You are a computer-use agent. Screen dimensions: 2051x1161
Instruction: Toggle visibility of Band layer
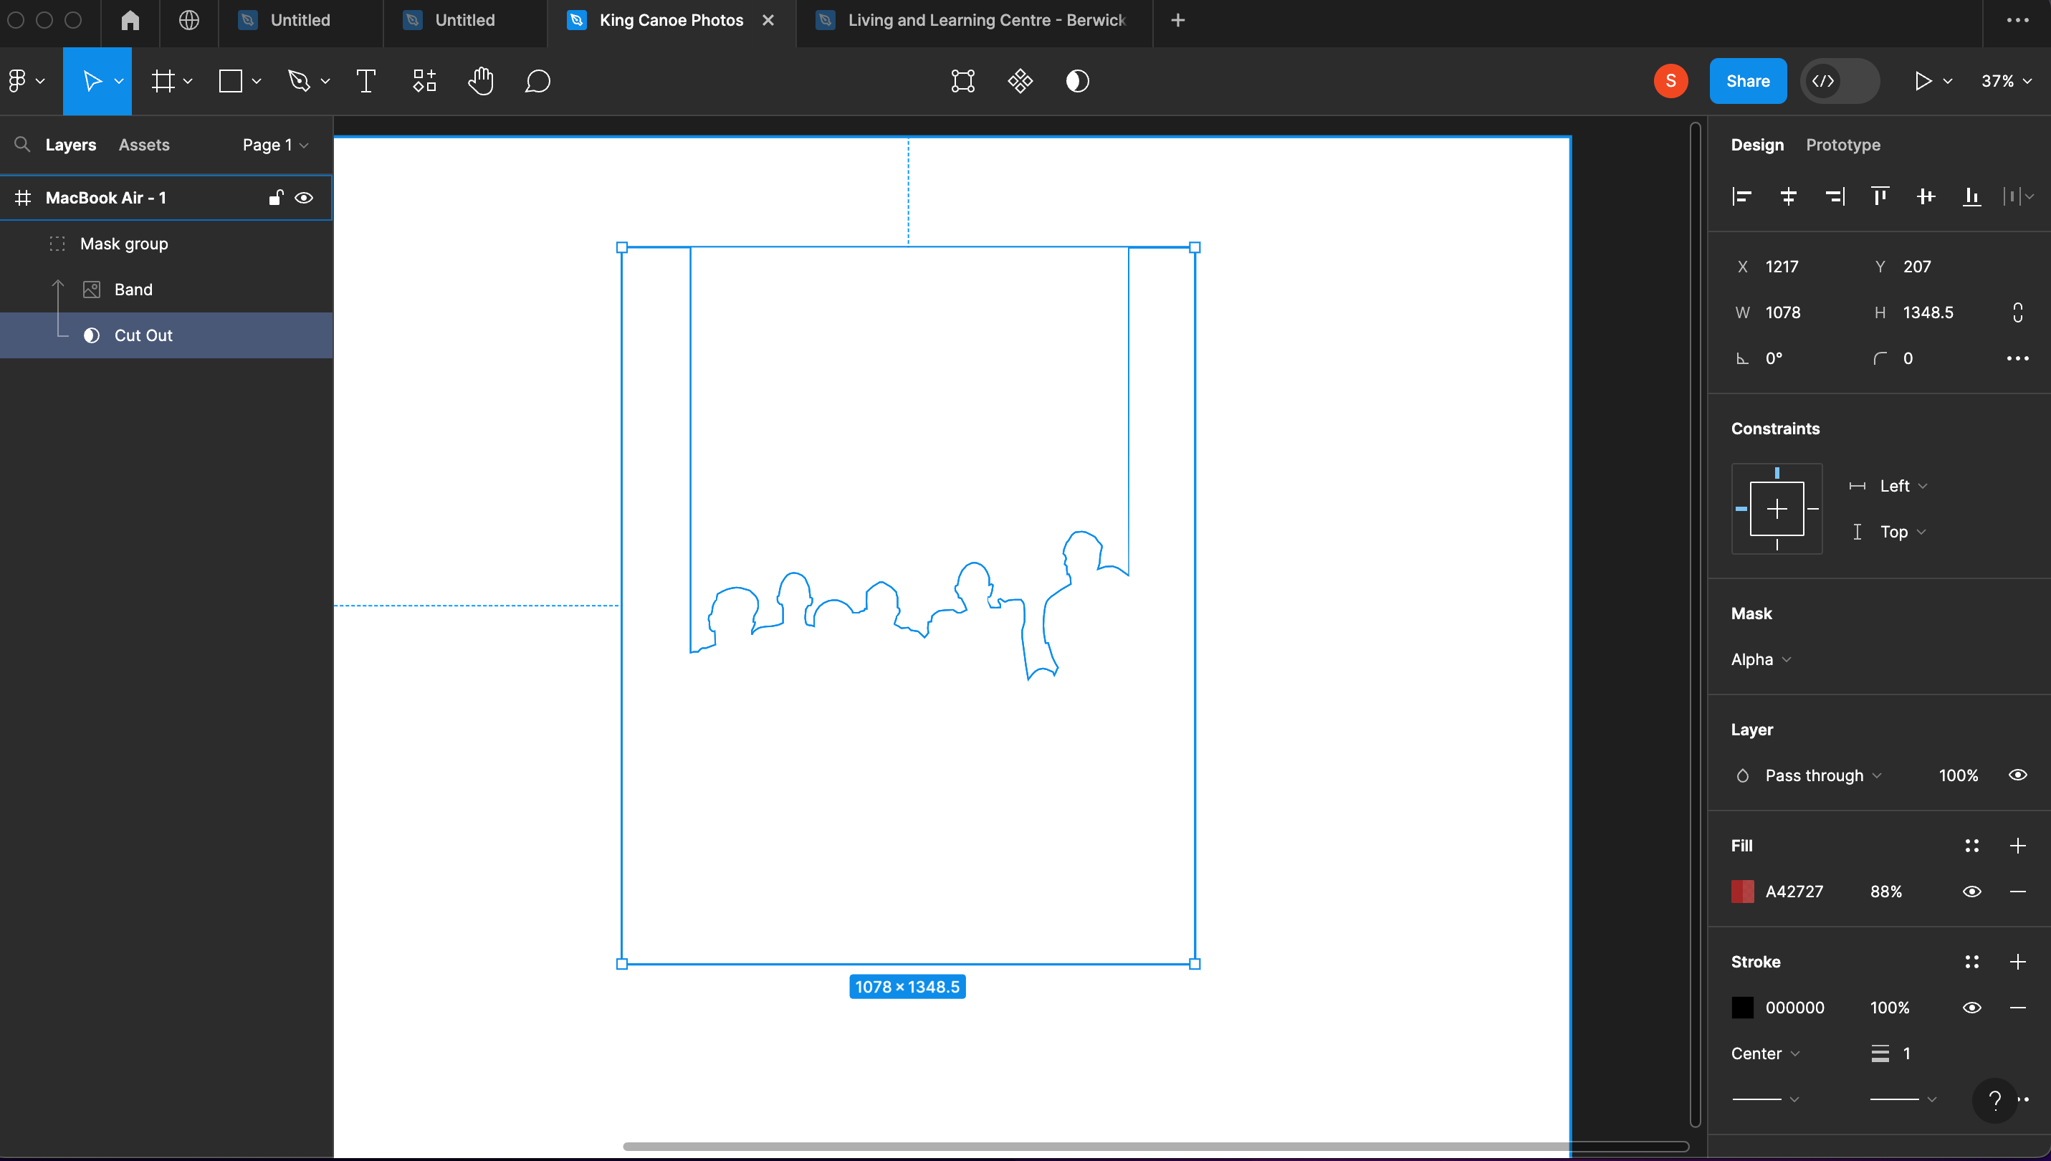(305, 289)
